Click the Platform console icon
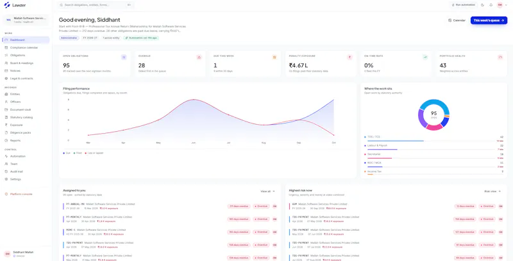This screenshot has width=513, height=261. [6, 194]
